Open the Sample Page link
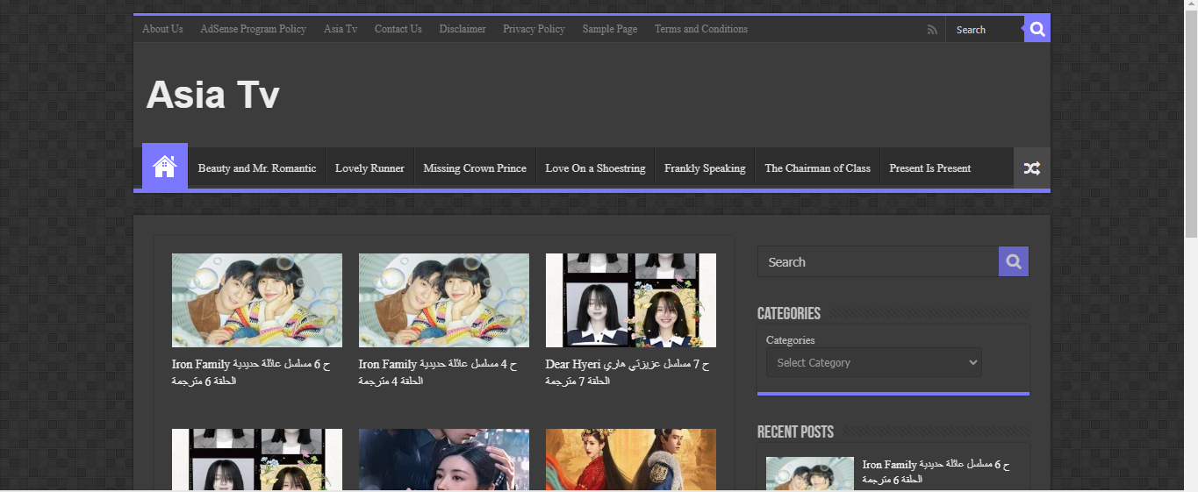Viewport: 1198px width, 492px height. [x=610, y=29]
